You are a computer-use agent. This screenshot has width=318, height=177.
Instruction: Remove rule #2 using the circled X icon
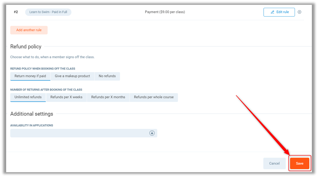[x=299, y=12]
